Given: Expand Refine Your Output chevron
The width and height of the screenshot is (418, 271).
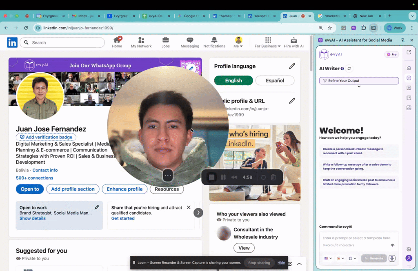Looking at the screenshot, I should [359, 87].
